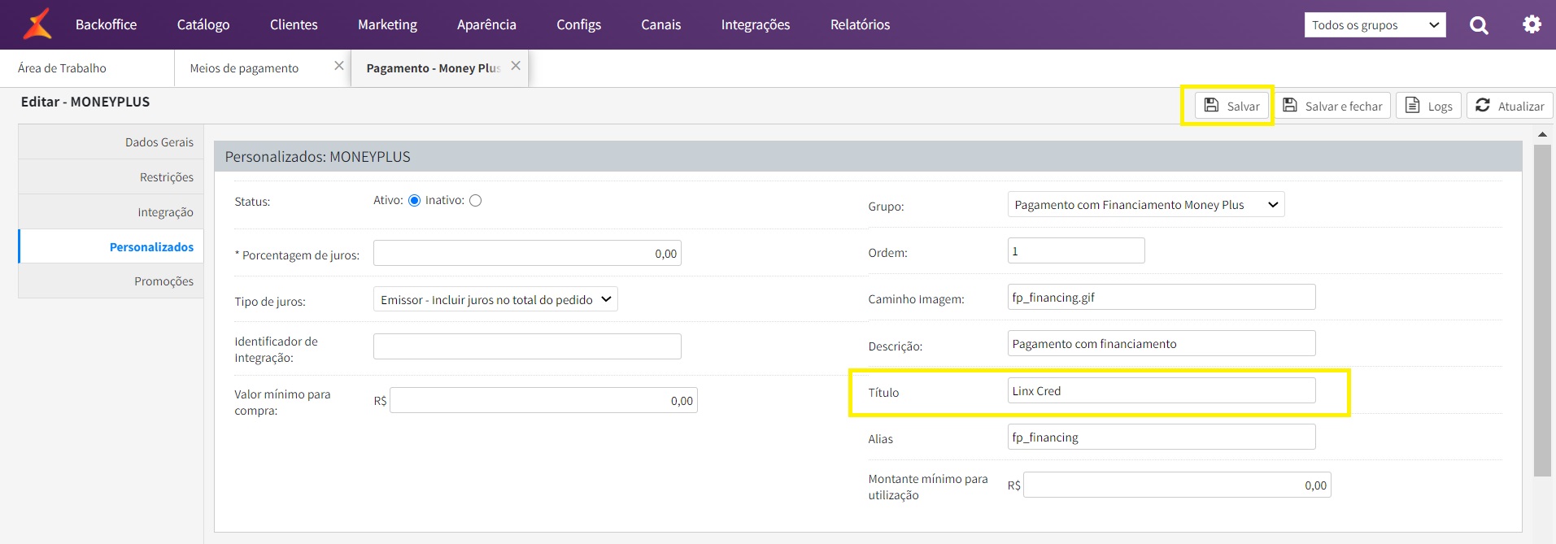Open the Tipo de juros dropdown
Image resolution: width=1556 pixels, height=544 pixels.
(x=495, y=299)
